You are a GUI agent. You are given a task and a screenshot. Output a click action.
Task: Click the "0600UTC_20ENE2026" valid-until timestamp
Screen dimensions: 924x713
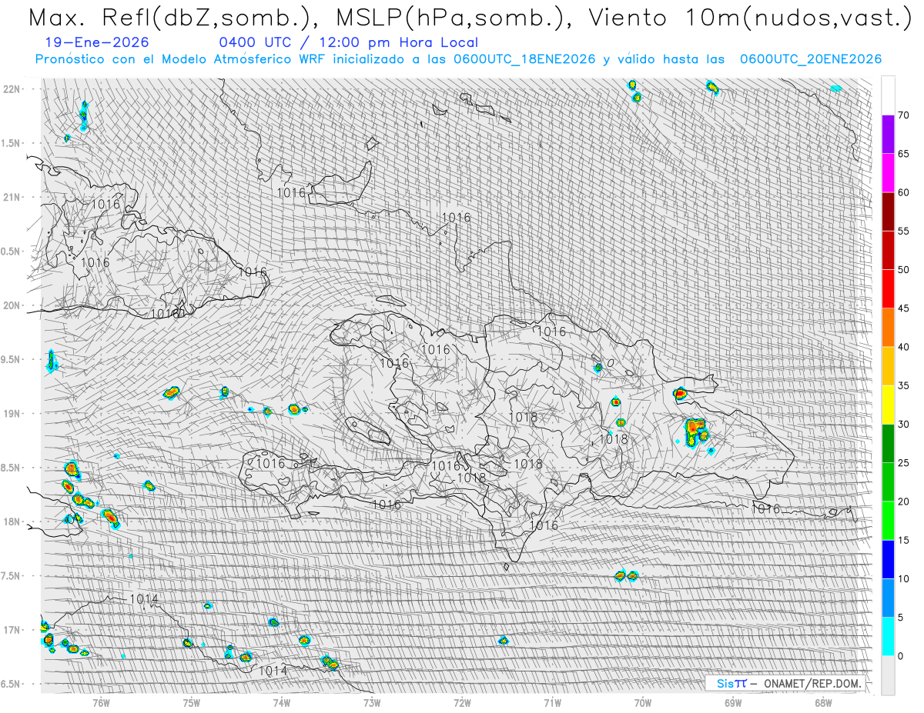pyautogui.click(x=811, y=59)
